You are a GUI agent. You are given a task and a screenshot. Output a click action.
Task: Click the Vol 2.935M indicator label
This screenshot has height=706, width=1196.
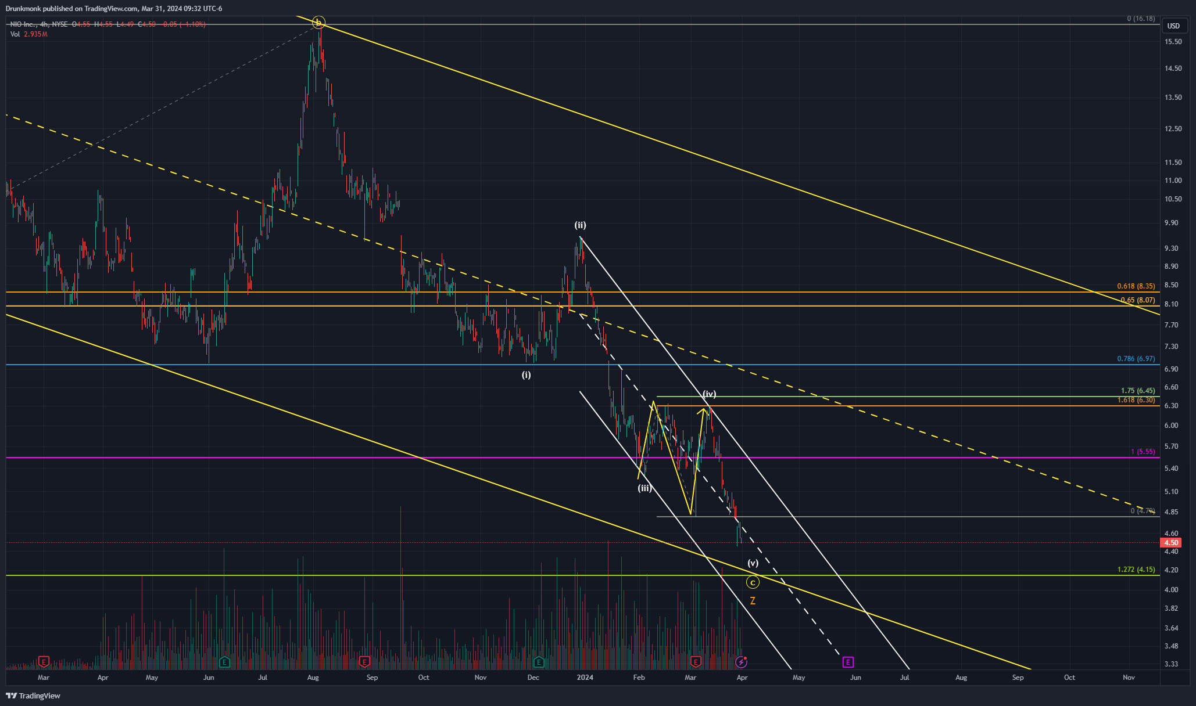[x=28, y=34]
